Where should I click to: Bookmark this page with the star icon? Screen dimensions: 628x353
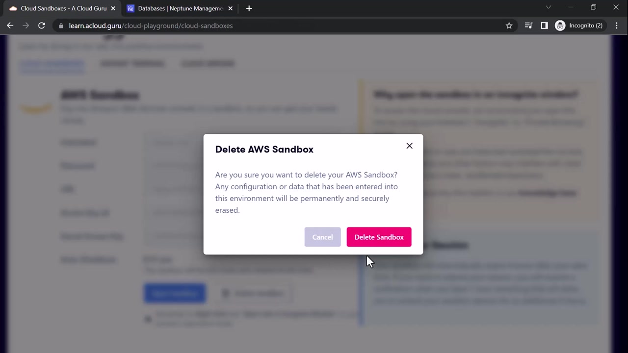tap(509, 25)
